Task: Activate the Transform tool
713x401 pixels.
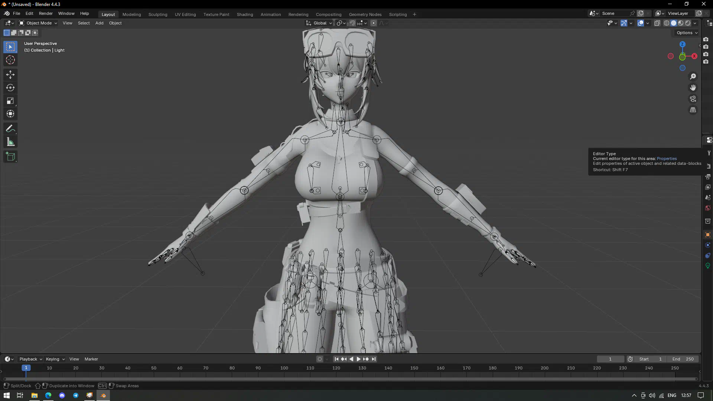Action: [x=10, y=114]
